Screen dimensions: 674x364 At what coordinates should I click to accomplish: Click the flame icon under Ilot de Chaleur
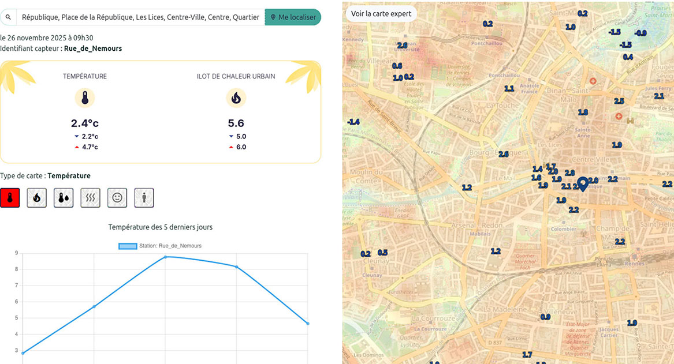236,99
